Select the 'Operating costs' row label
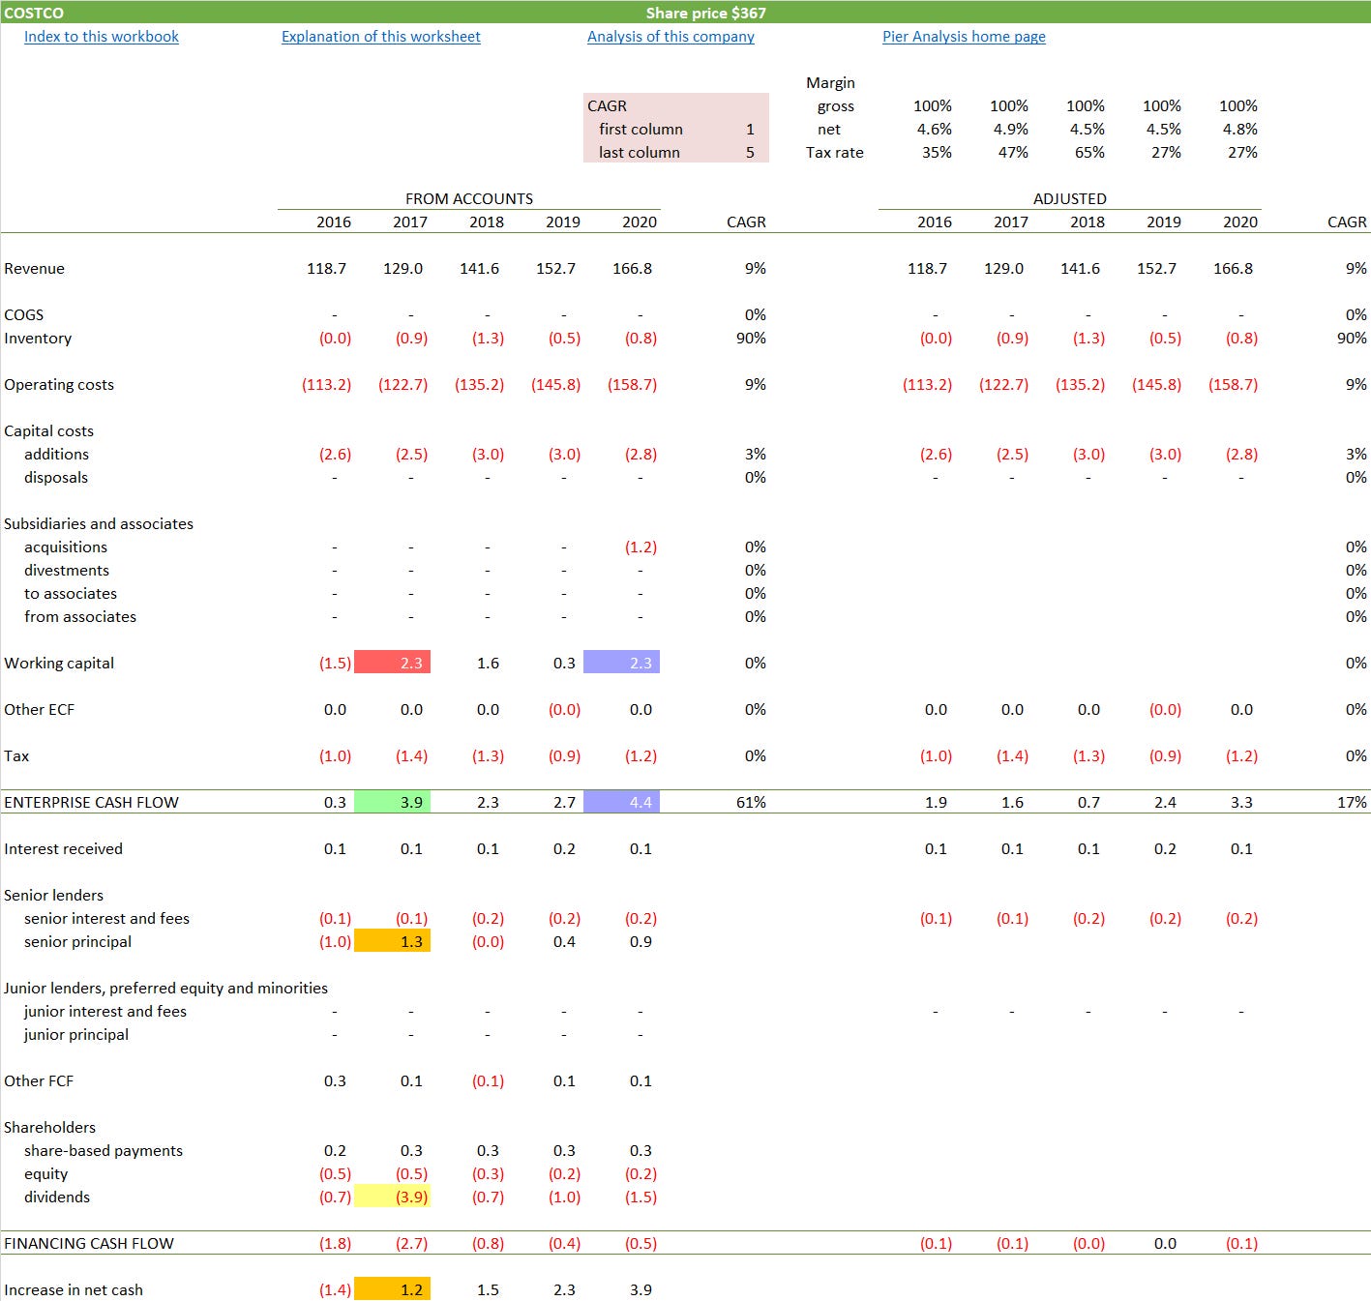Screen dimensions: 1371x1301 (x=59, y=384)
